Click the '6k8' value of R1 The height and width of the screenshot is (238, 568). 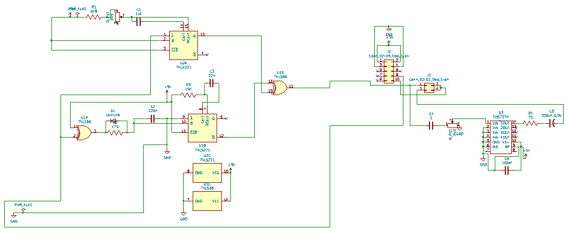tap(94, 11)
